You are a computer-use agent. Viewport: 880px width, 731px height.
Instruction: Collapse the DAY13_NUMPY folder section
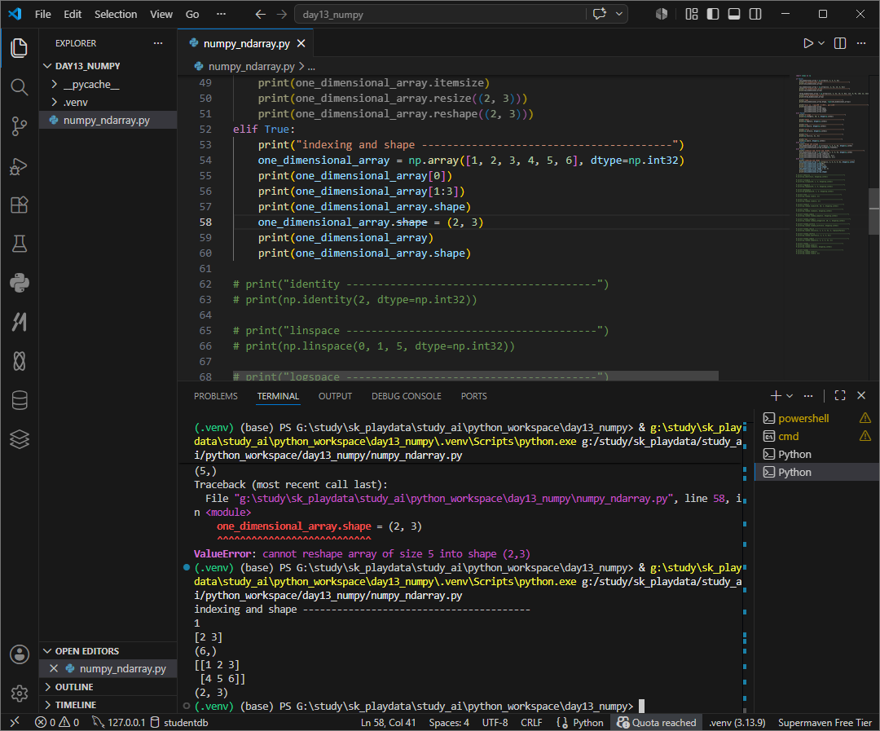point(108,66)
